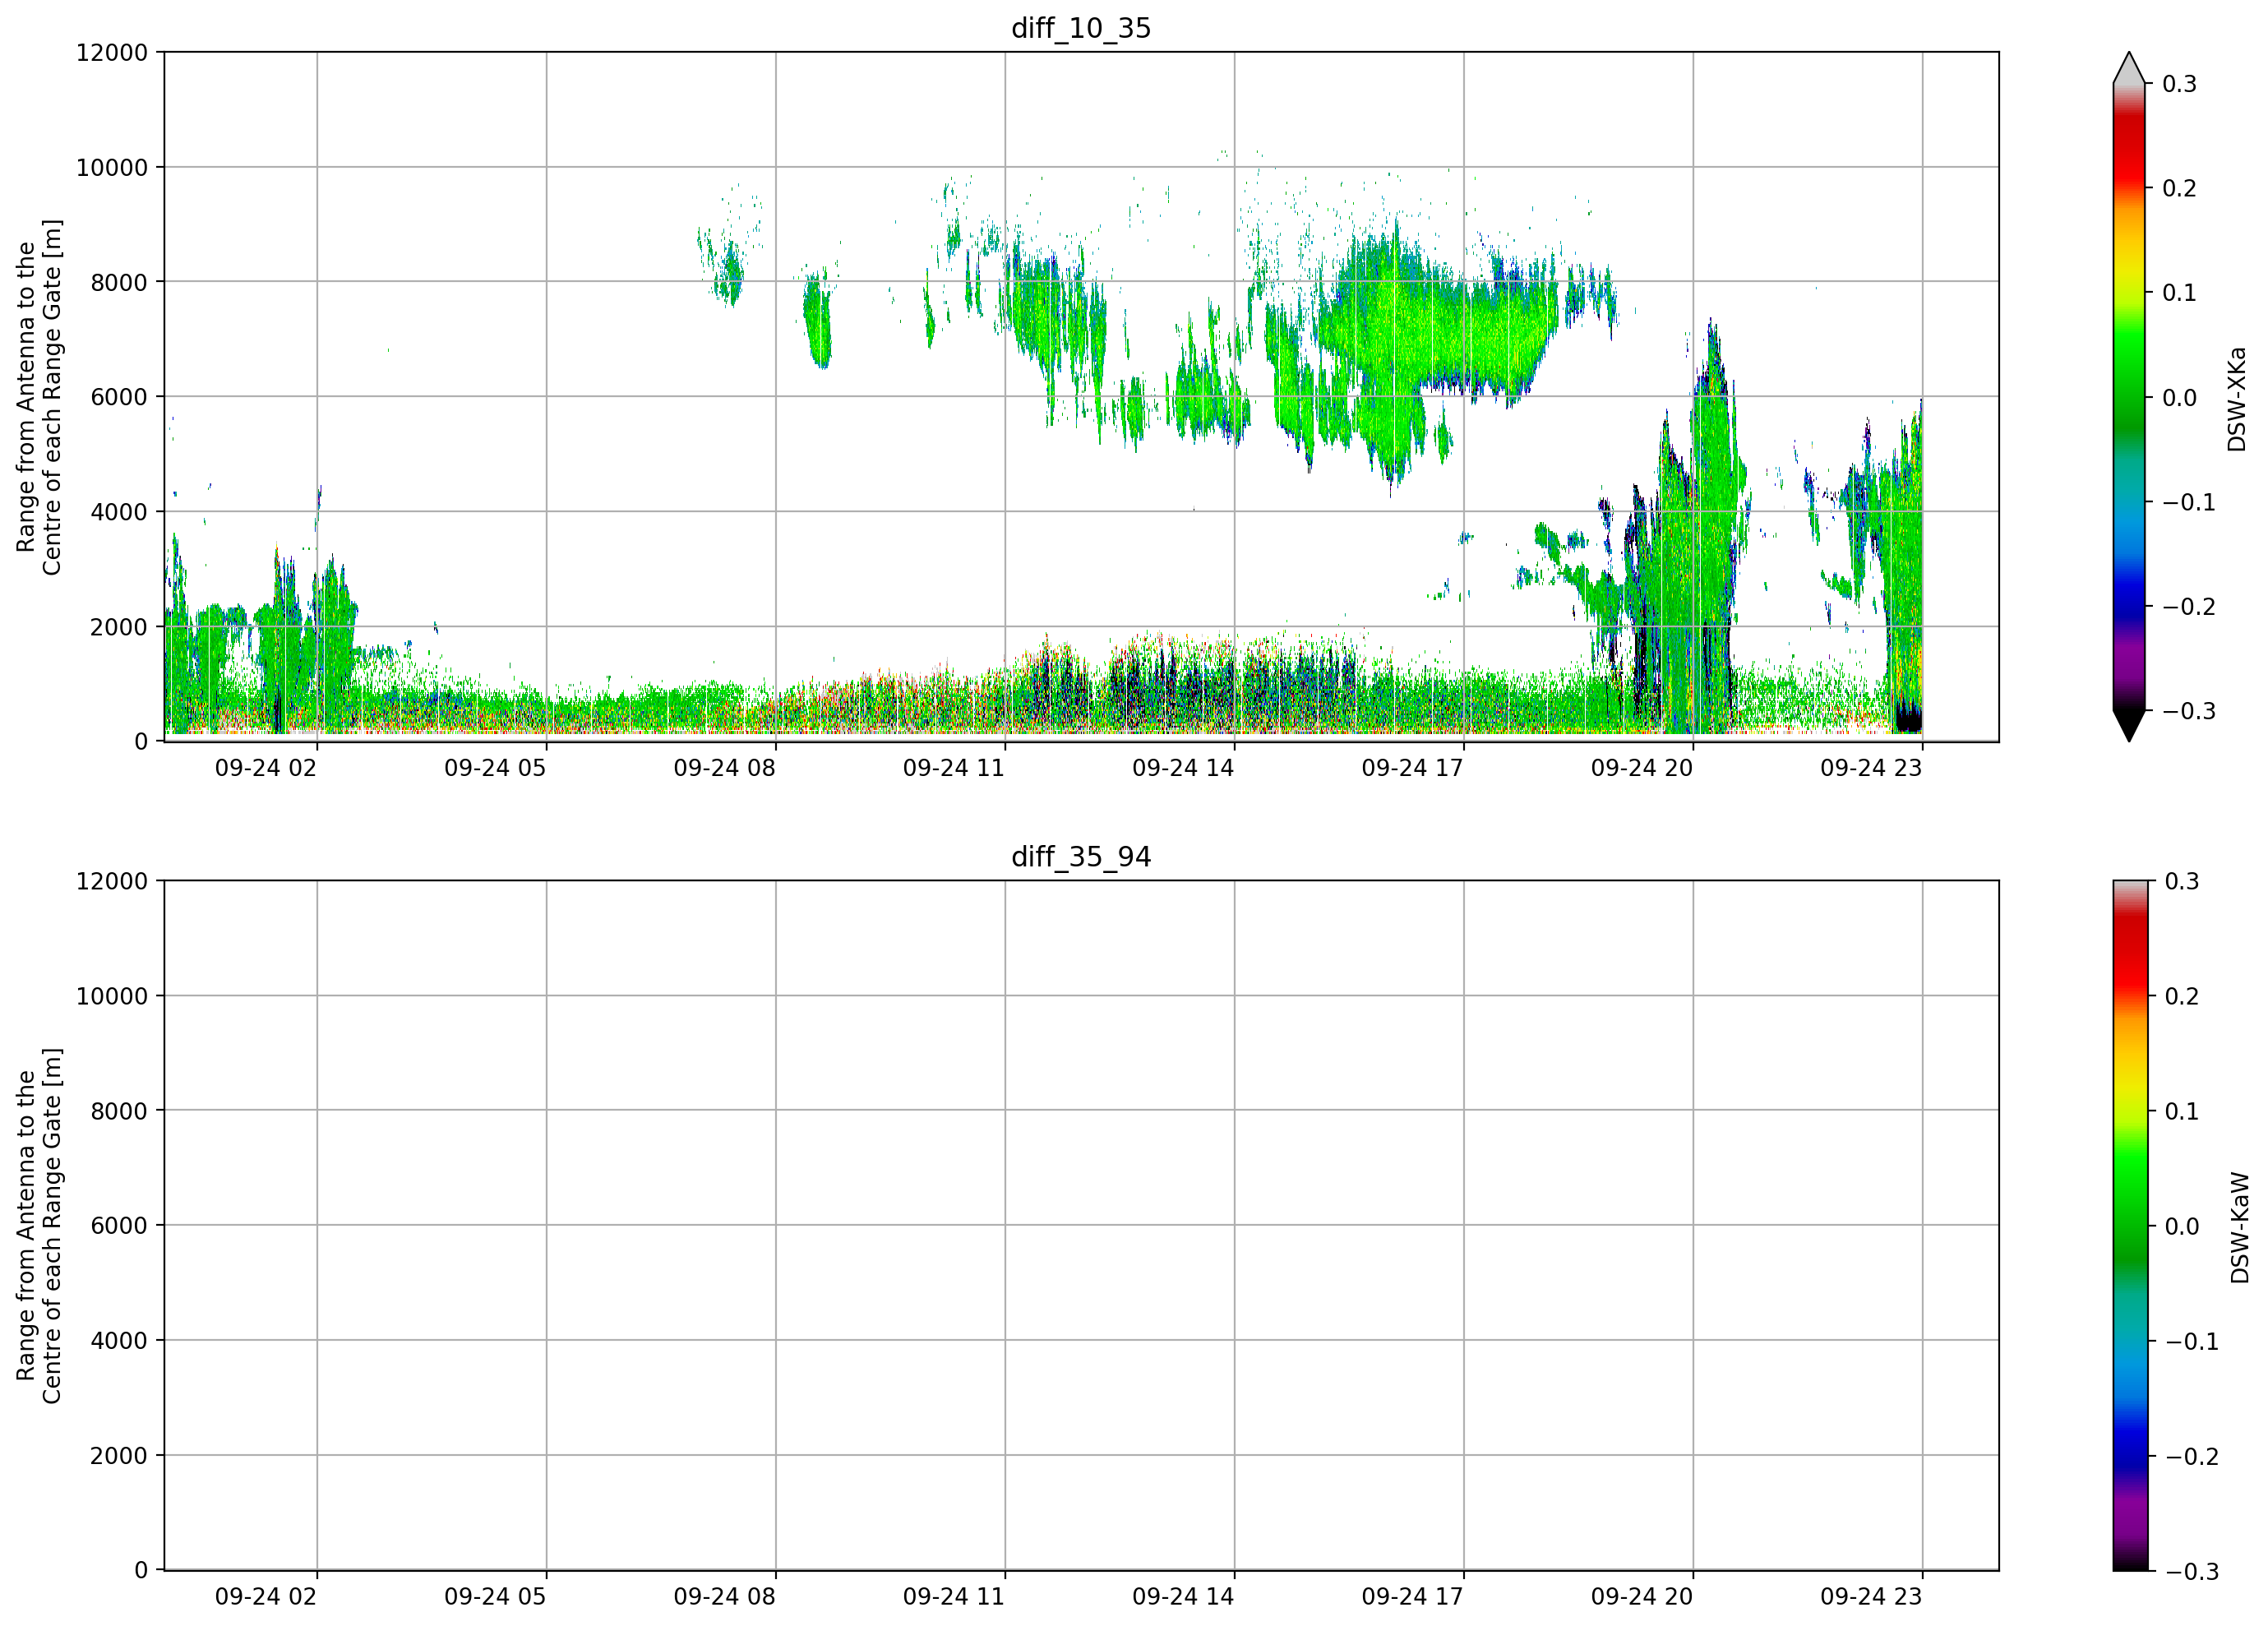Click the 09-24 23 time label under diff_10_35
Viewport: 2268px width, 1626px height.
coord(1871,768)
